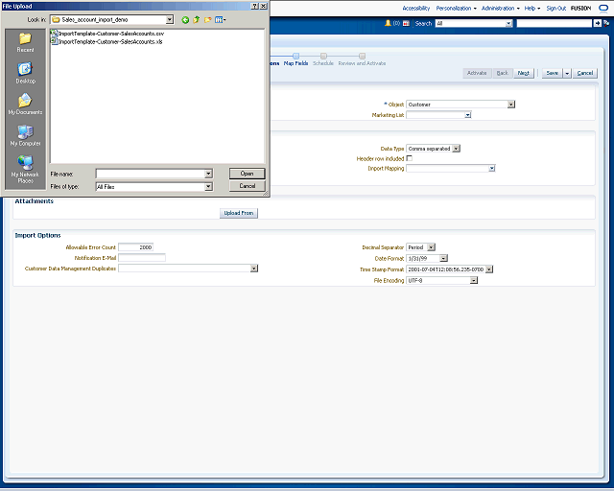The height and width of the screenshot is (491, 614).
Task: Click the icon right of search go arrow
Action: [606, 23]
